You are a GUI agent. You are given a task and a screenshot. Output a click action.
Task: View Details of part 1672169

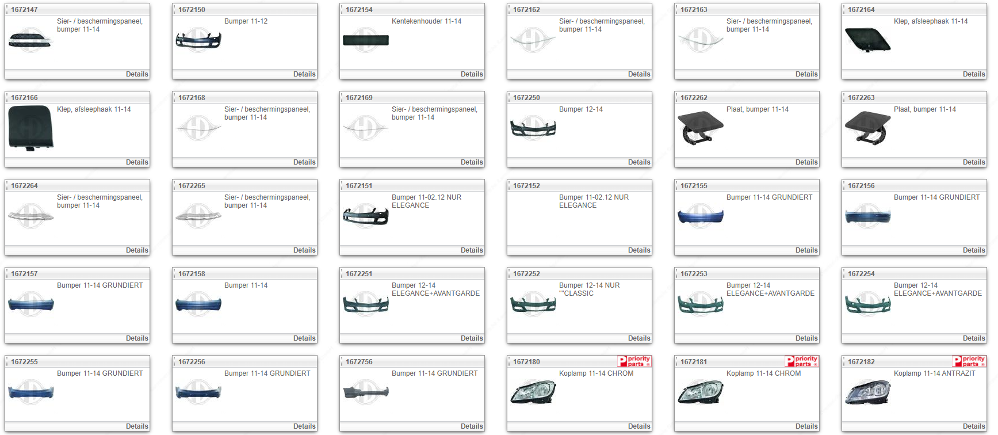click(472, 162)
